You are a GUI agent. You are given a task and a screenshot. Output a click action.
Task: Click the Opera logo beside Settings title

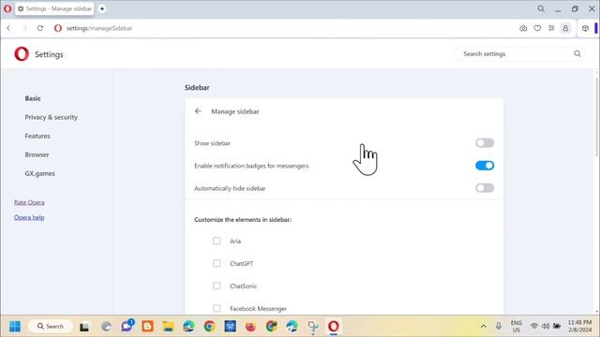pos(22,54)
